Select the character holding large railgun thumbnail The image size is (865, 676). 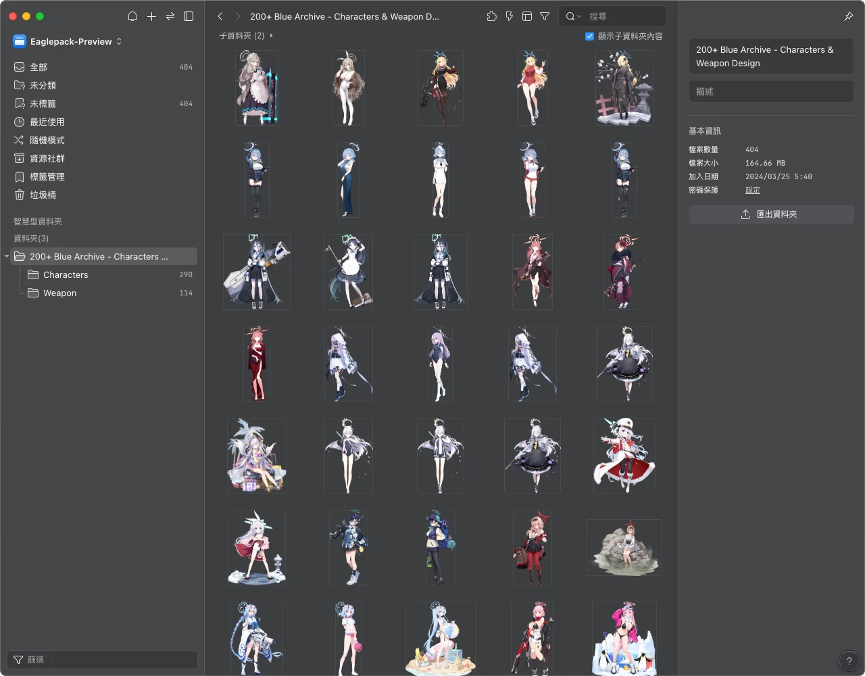pyautogui.click(x=257, y=272)
